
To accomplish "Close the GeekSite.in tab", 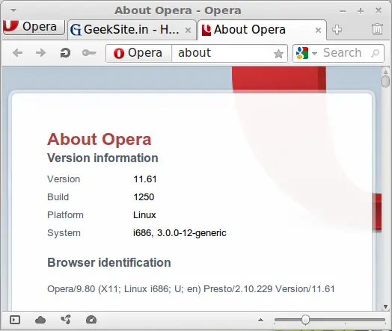I will [x=188, y=31].
